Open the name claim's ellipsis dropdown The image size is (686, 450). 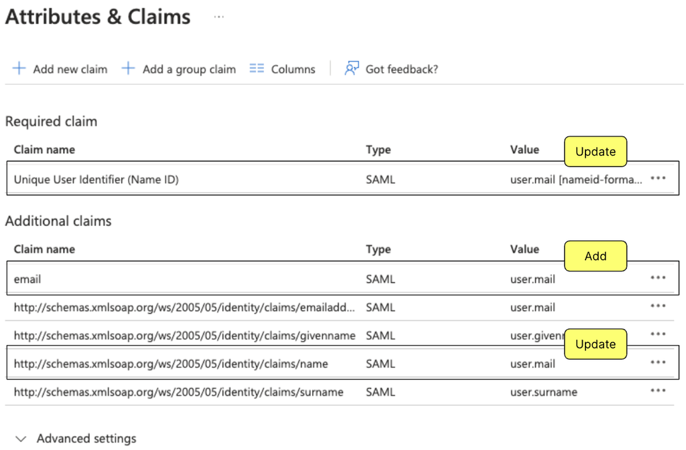(x=658, y=362)
